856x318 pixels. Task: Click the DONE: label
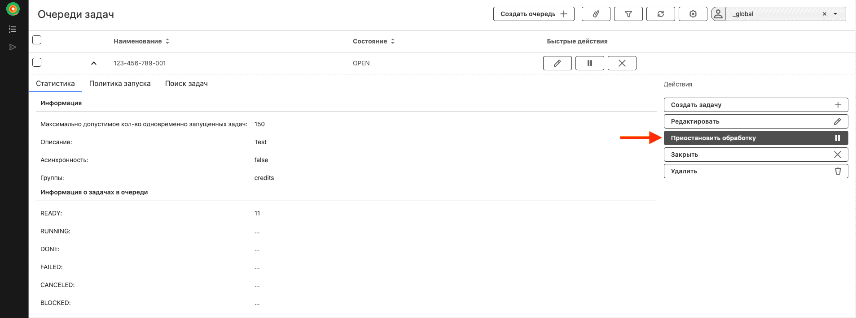50,249
